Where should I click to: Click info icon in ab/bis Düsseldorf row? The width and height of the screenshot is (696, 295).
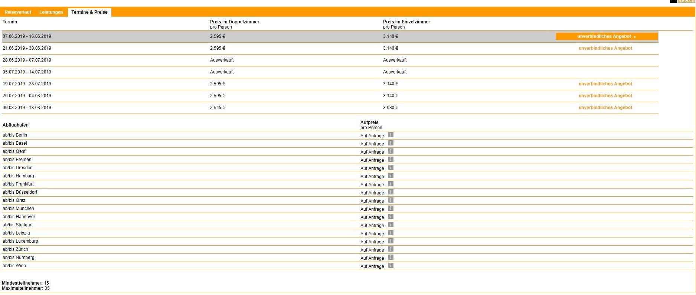[x=391, y=192]
